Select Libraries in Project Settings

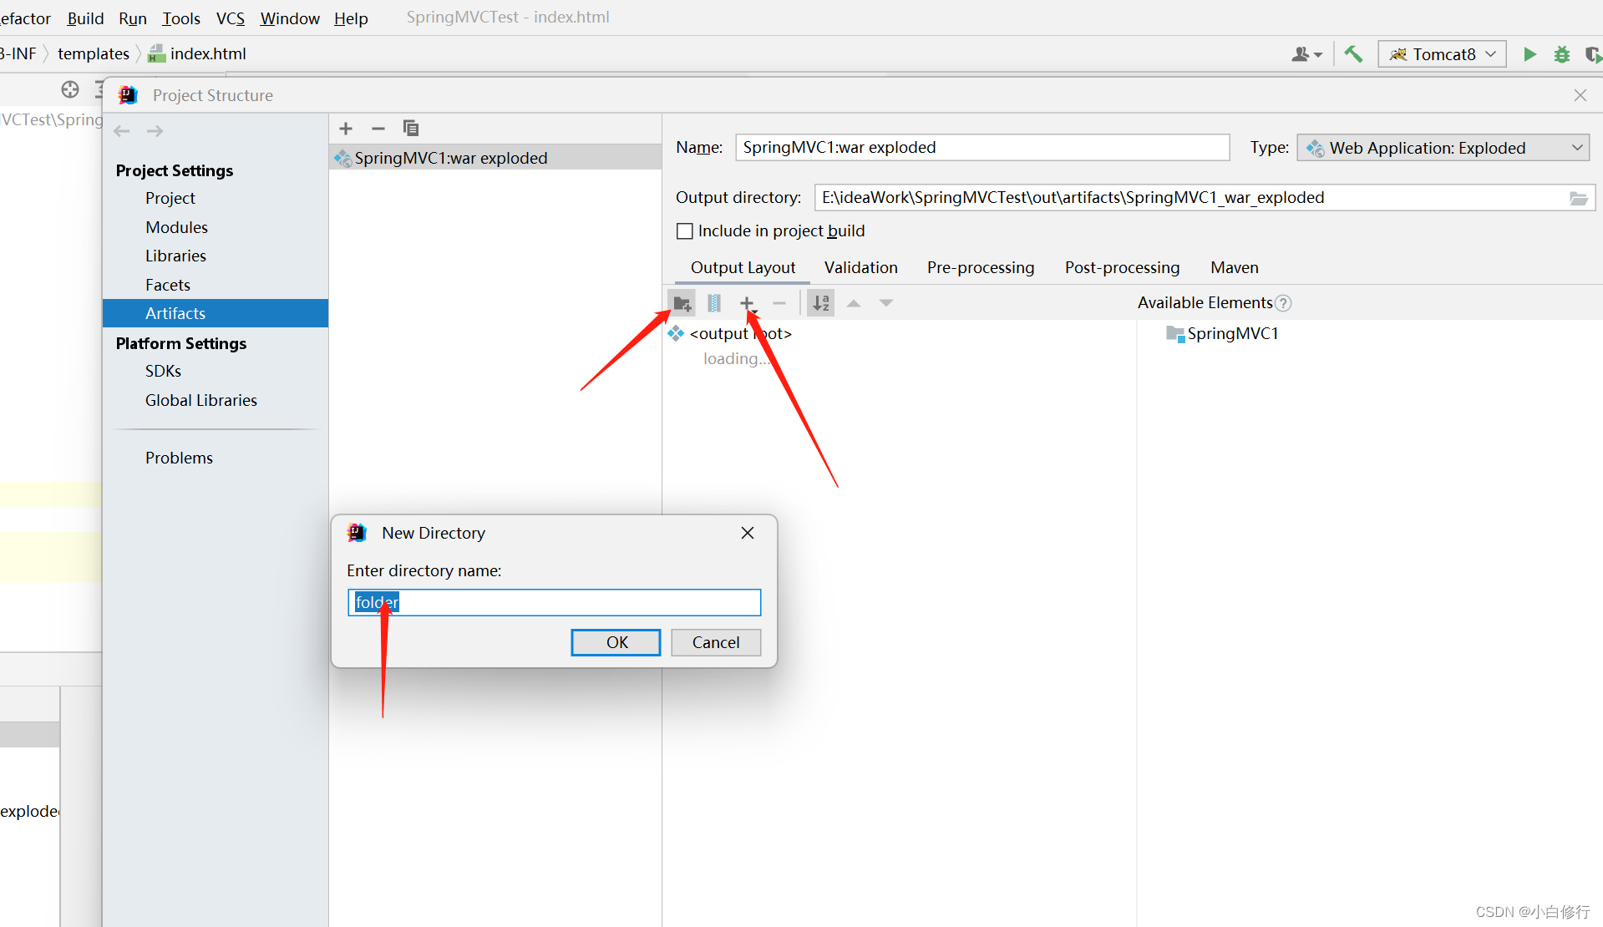pos(175,256)
